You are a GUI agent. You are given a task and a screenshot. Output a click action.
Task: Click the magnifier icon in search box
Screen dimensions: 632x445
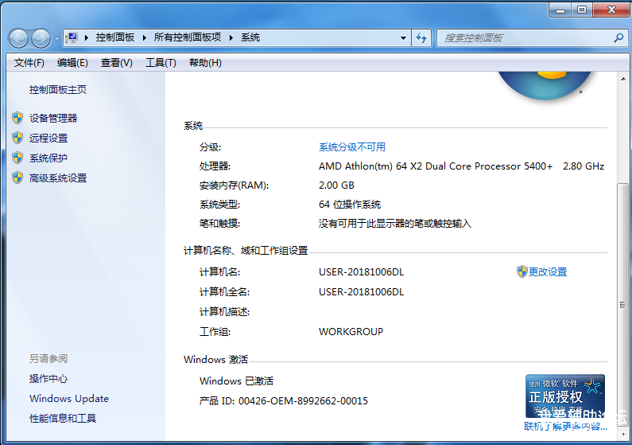(x=618, y=37)
